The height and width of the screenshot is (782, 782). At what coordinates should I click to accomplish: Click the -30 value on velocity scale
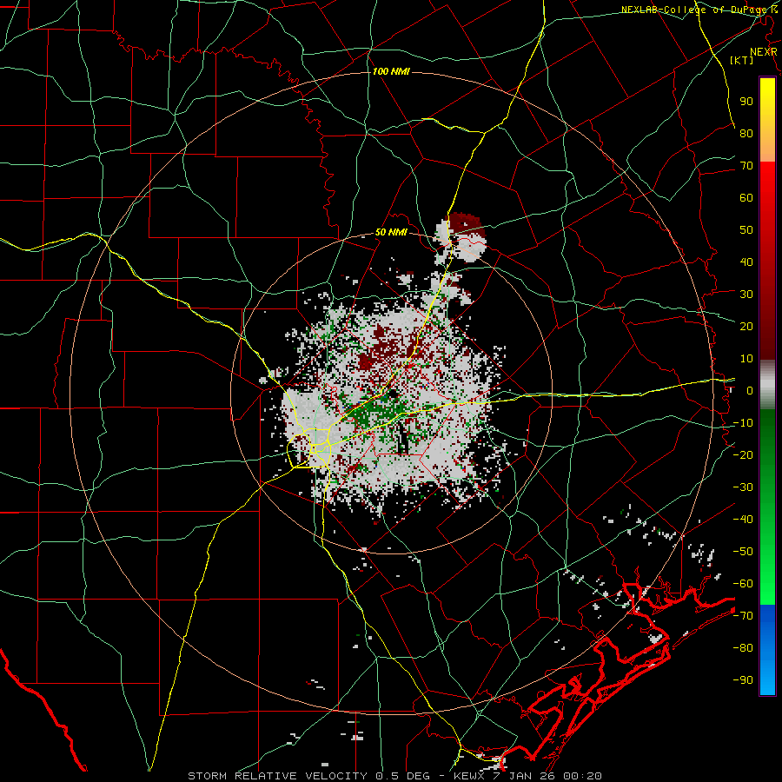tap(743, 487)
